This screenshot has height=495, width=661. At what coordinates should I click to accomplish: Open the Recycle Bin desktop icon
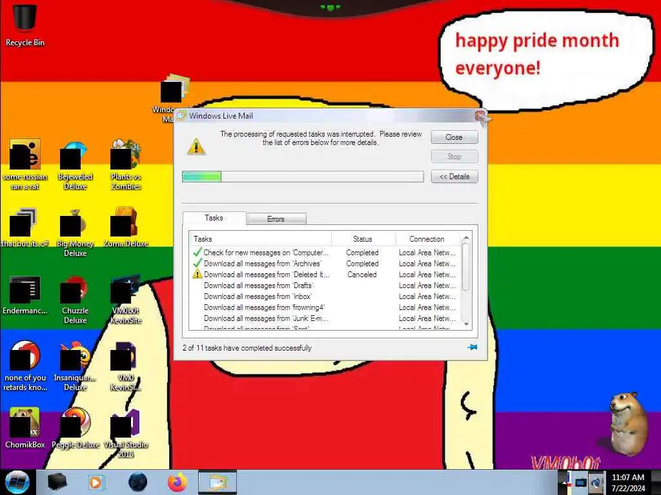pyautogui.click(x=25, y=24)
